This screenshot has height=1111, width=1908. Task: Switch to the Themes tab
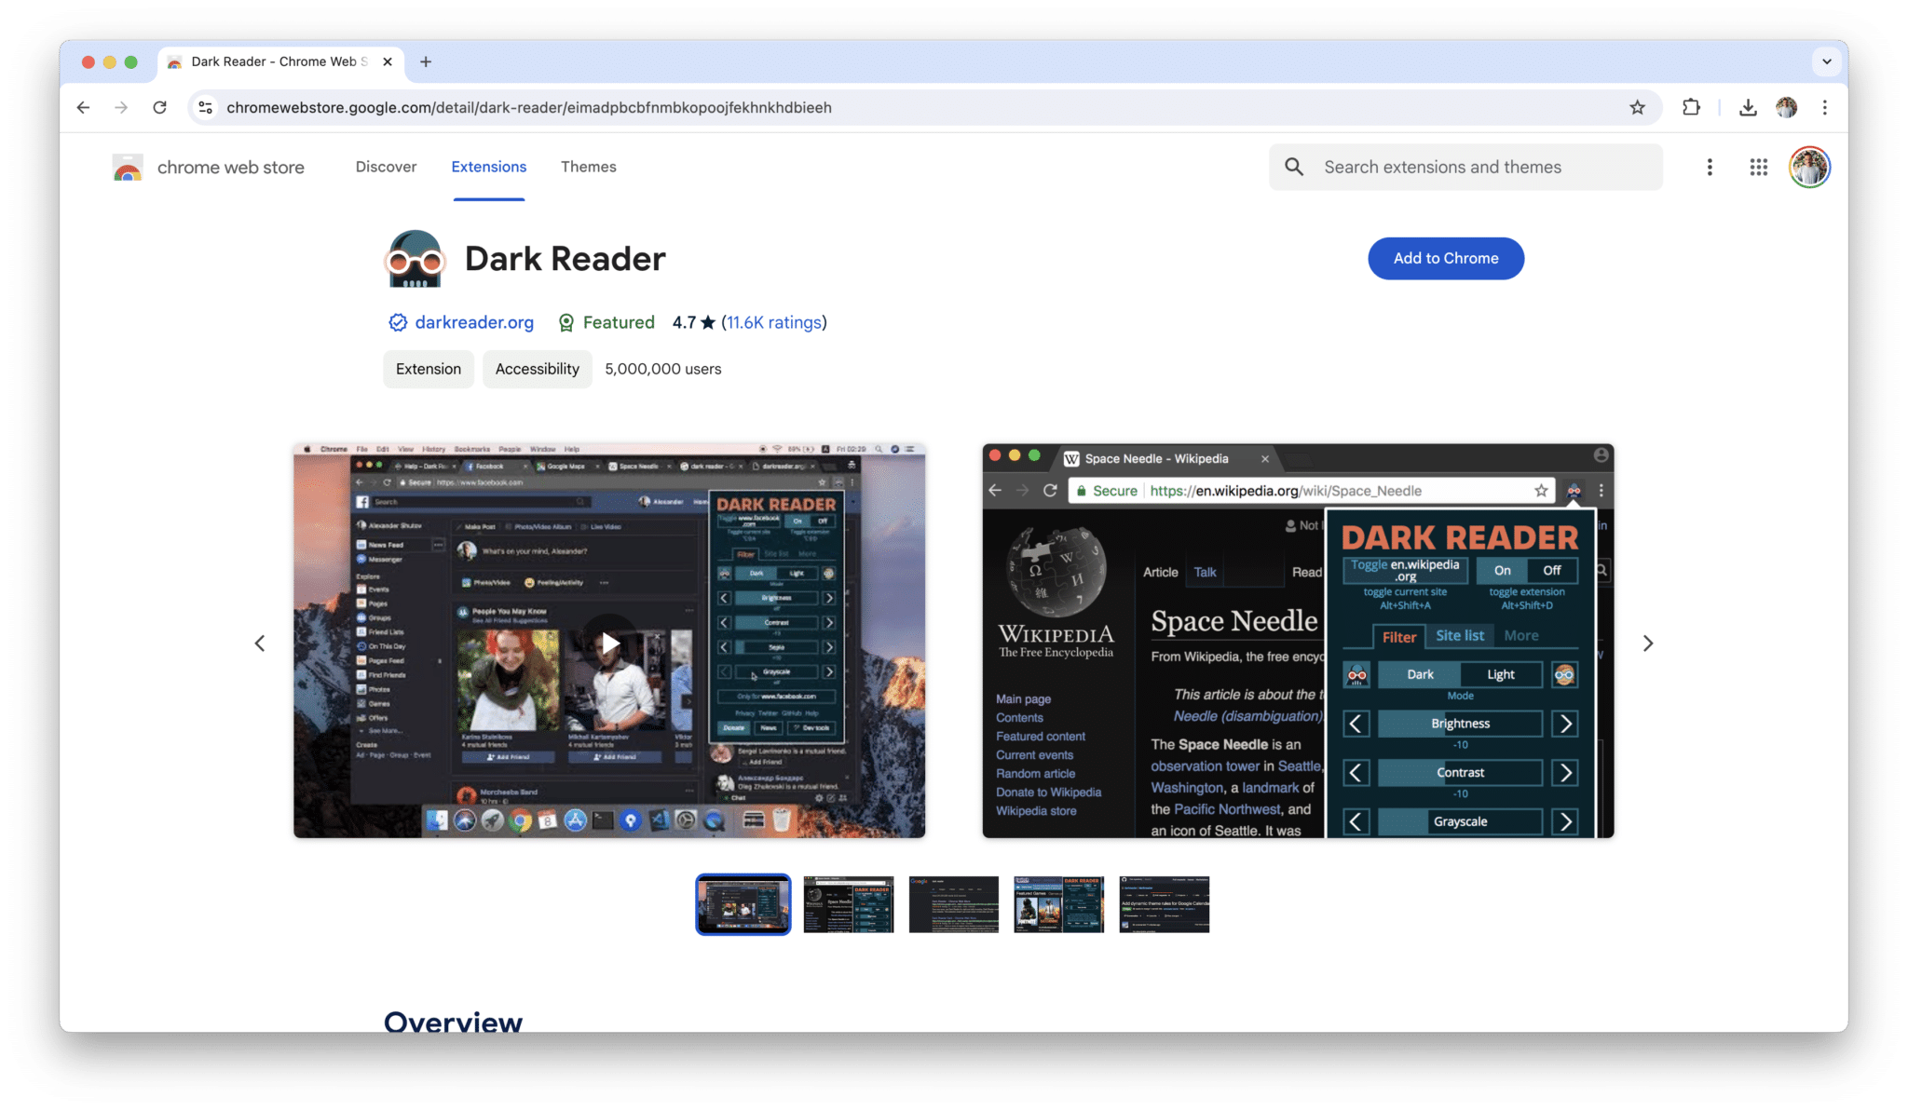[588, 167]
